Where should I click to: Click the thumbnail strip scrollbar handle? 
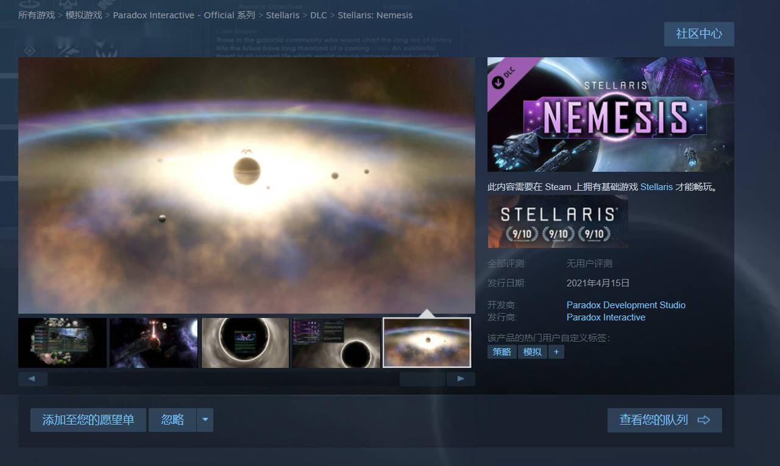coord(422,379)
